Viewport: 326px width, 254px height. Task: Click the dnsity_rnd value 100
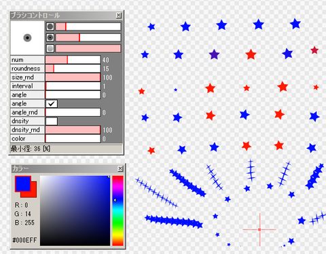click(107, 130)
